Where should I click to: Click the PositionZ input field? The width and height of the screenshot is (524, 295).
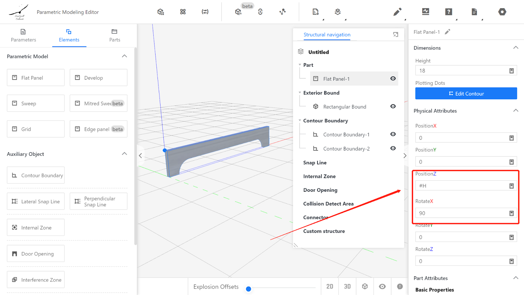tap(462, 186)
